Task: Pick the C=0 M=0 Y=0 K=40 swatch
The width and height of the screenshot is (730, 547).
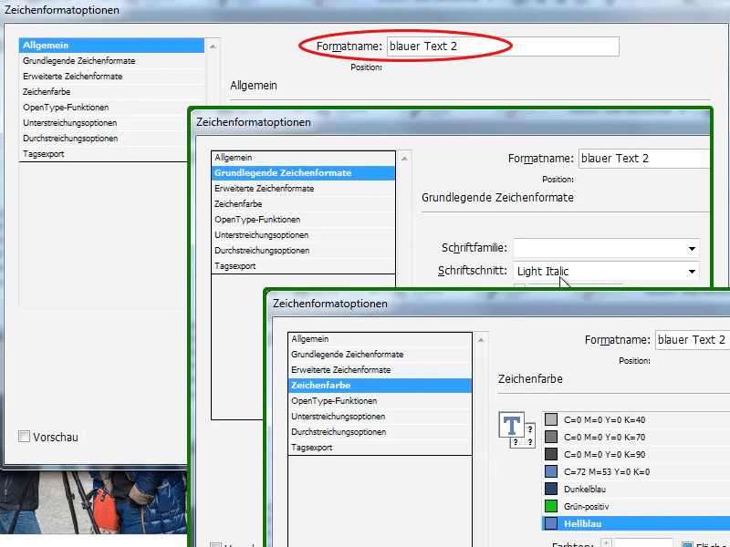Action: pos(636,419)
